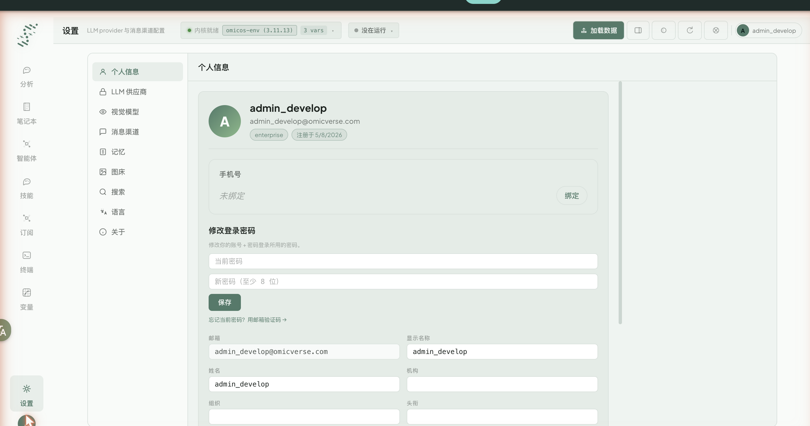This screenshot has height=426, width=810.
Task: Select 视觉模型 settings tab
Action: tap(137, 112)
